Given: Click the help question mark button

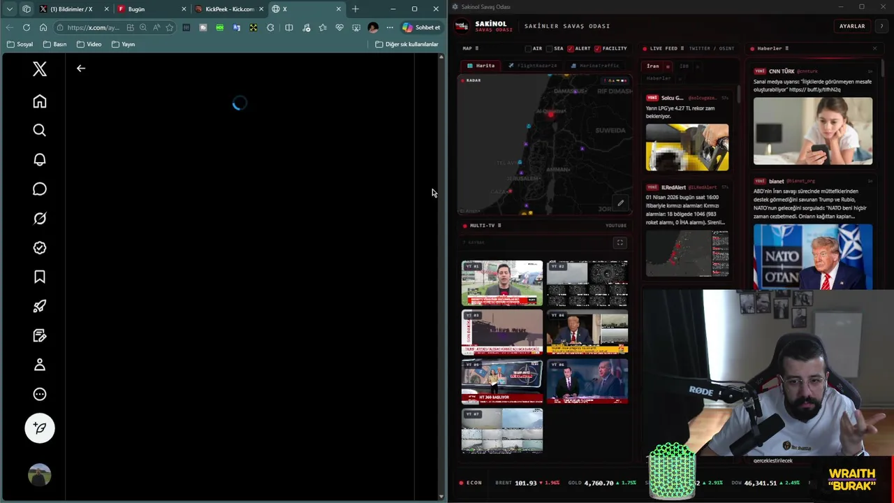Looking at the screenshot, I should (881, 26).
